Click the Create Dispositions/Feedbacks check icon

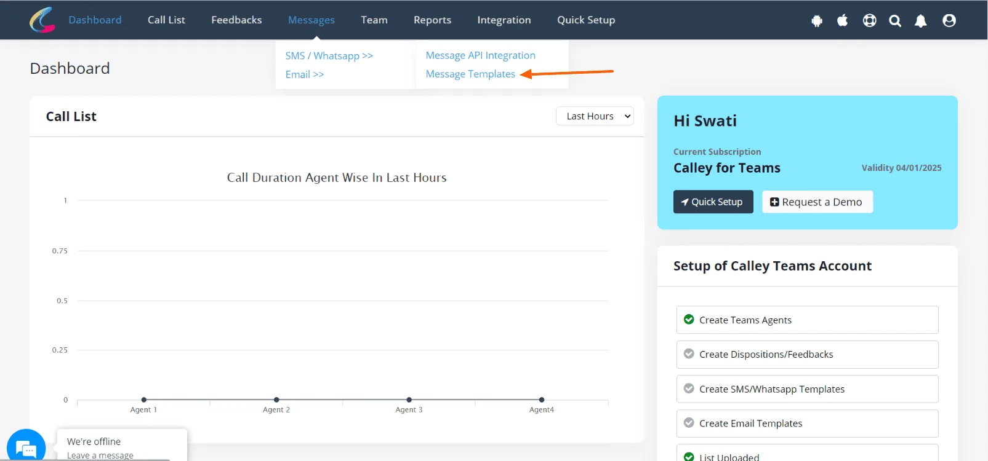(689, 354)
